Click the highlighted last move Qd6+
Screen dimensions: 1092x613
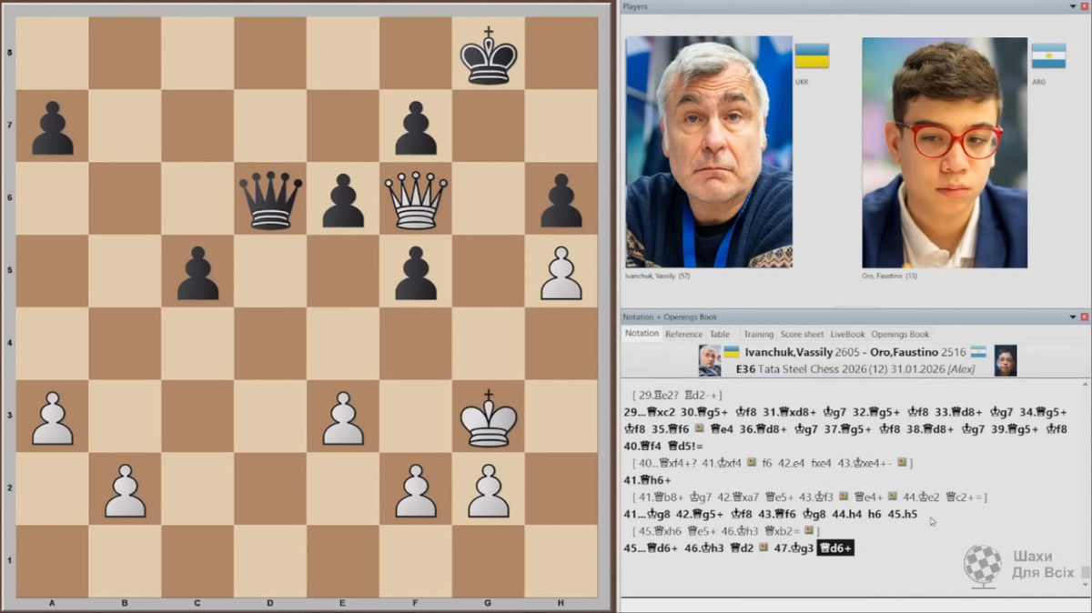[835, 548]
